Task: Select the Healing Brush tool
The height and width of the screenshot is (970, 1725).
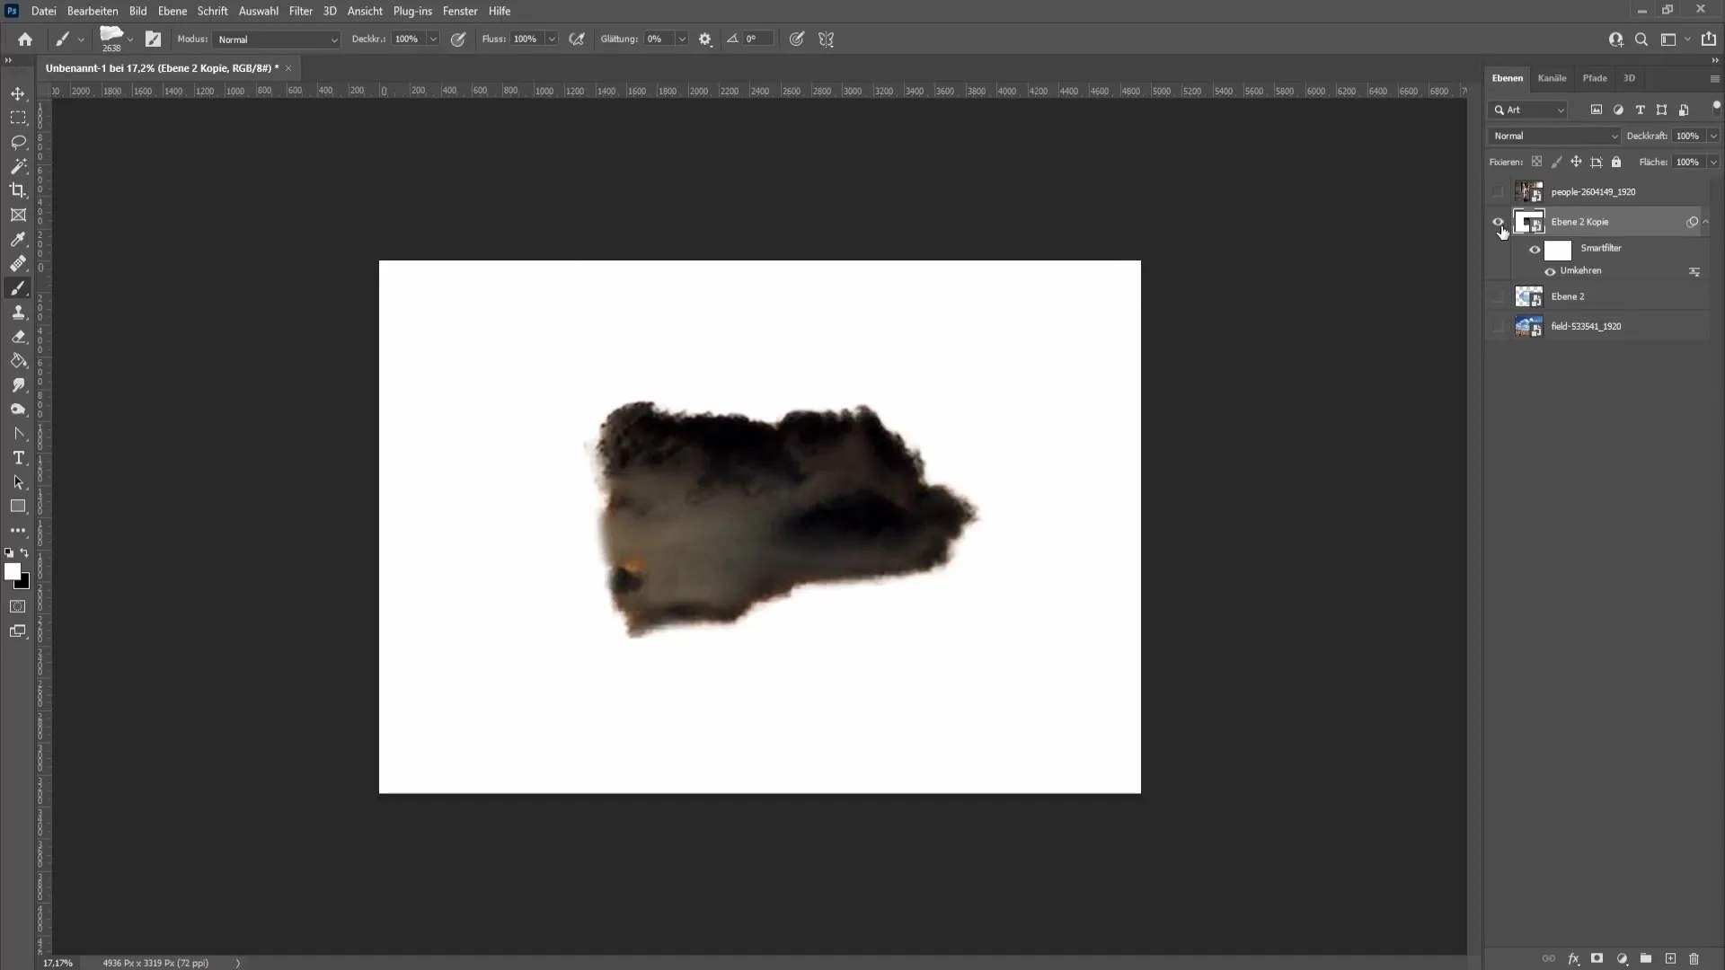Action: [18, 263]
